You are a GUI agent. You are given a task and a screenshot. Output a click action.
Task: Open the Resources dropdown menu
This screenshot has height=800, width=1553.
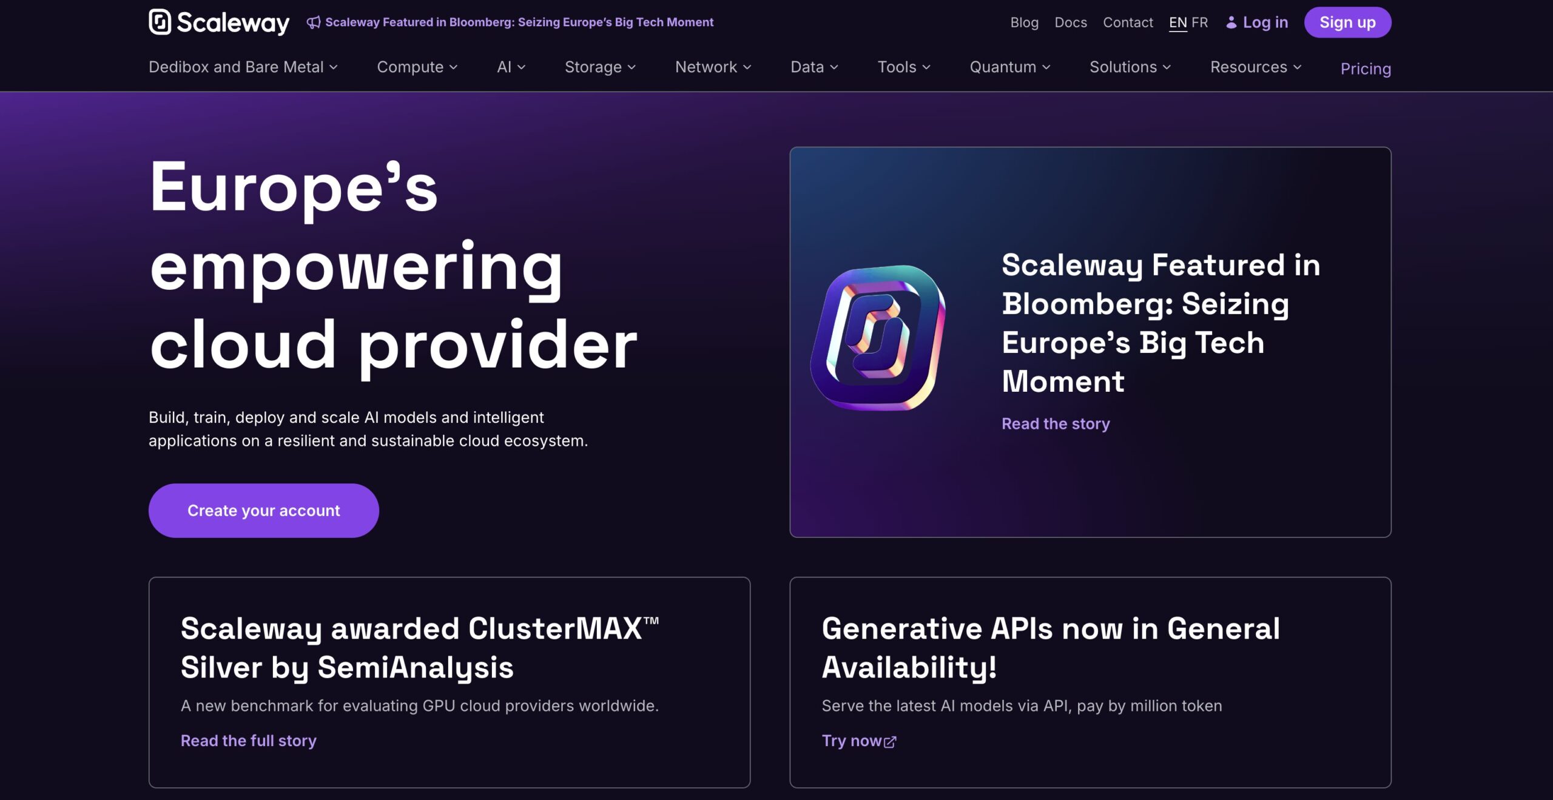(1256, 67)
